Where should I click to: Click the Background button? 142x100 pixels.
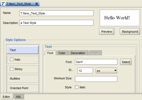pos(130,32)
